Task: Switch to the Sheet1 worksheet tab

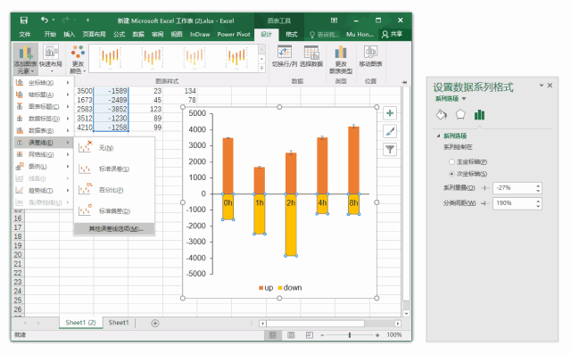Action: (119, 323)
